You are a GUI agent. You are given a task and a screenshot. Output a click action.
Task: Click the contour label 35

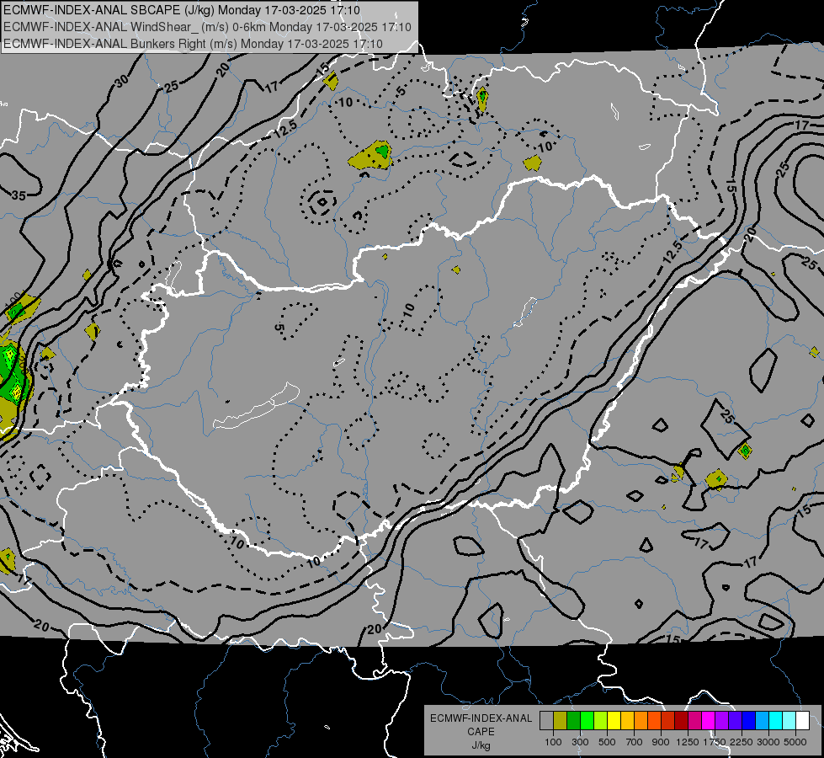click(x=19, y=195)
